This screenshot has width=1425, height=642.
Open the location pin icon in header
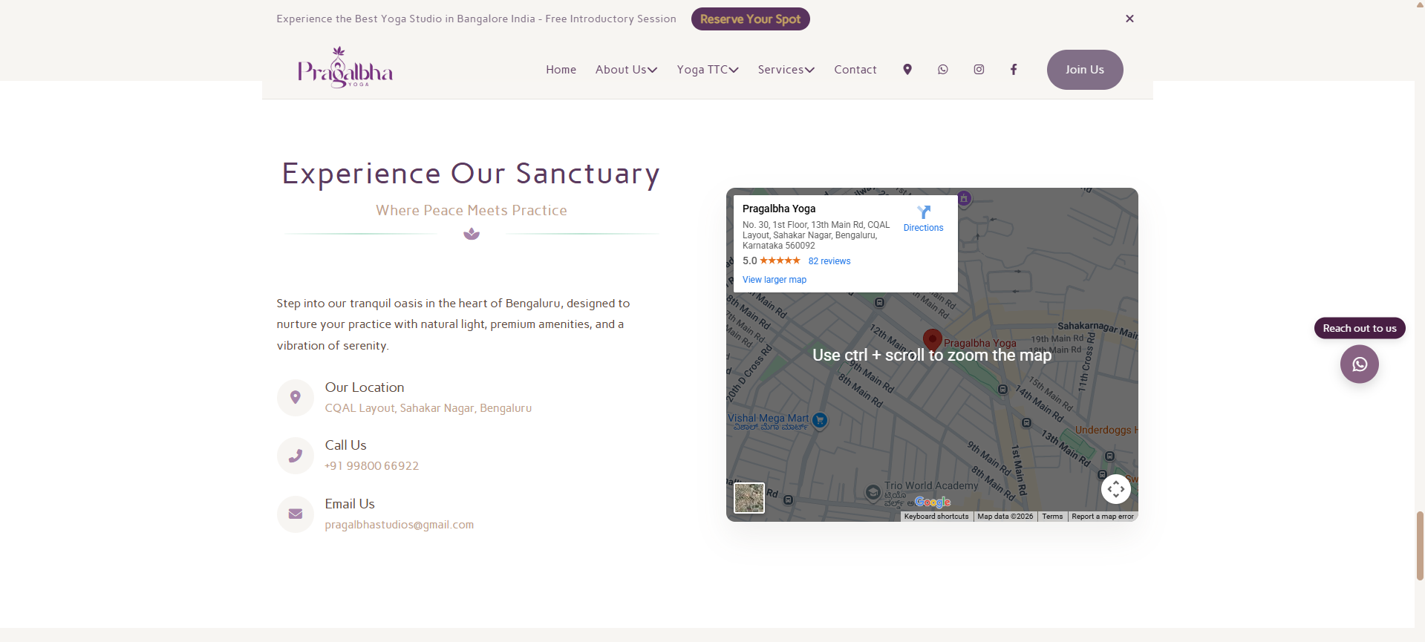[907, 69]
